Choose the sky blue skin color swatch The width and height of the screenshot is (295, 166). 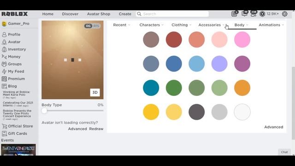pyautogui.click(x=197, y=64)
